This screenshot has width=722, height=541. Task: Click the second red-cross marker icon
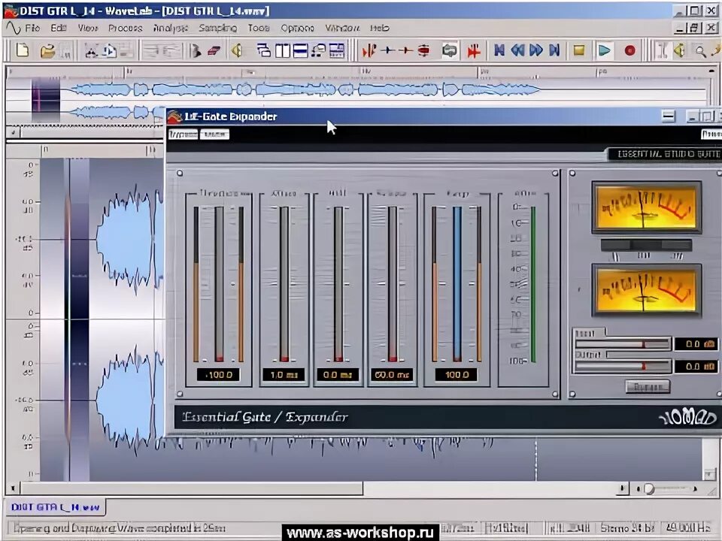[388, 50]
